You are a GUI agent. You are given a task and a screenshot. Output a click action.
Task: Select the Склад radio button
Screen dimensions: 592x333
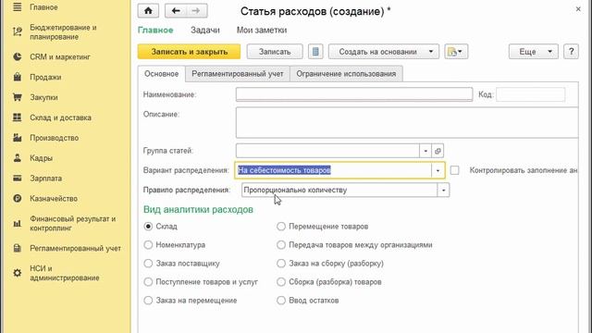(x=148, y=226)
